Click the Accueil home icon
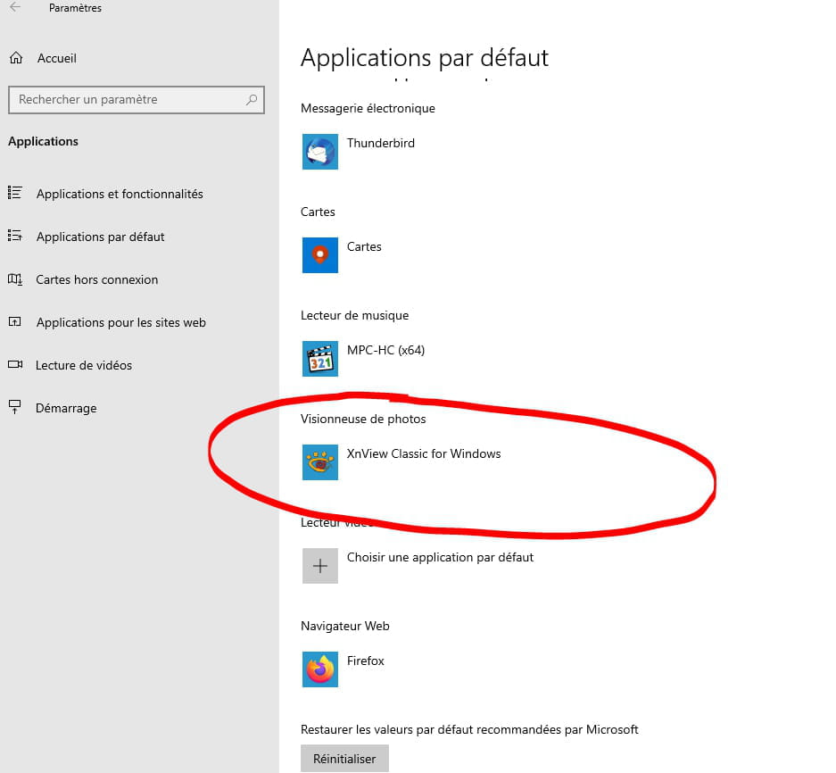Viewport: 836px width, 773px height. pyautogui.click(x=15, y=58)
